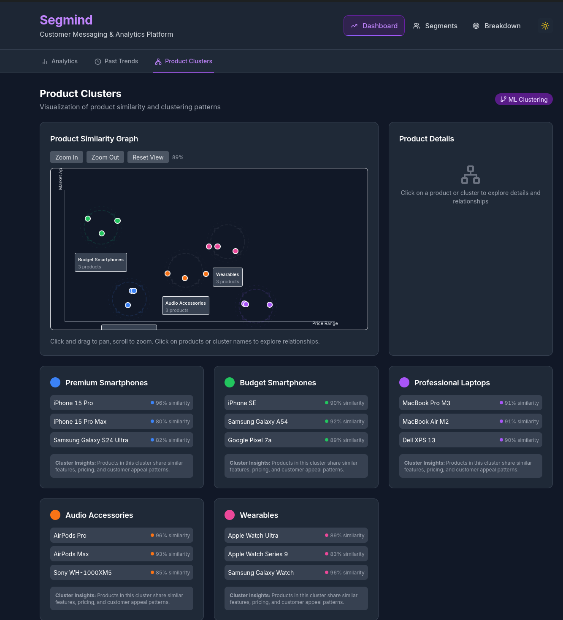
Task: Click the purple Professional Laptops color dot
Action: point(404,382)
